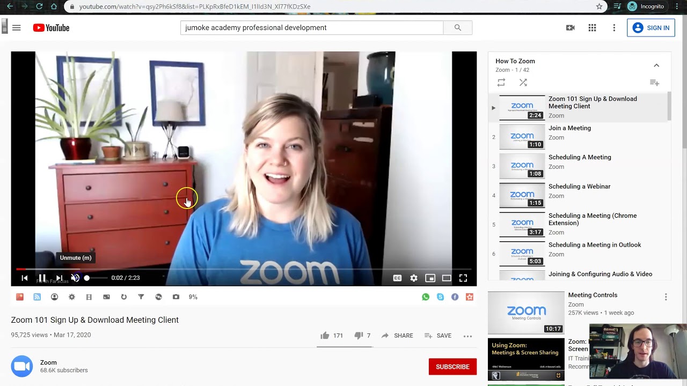Click the search magnifier button
This screenshot has height=386, width=687.
click(457, 28)
